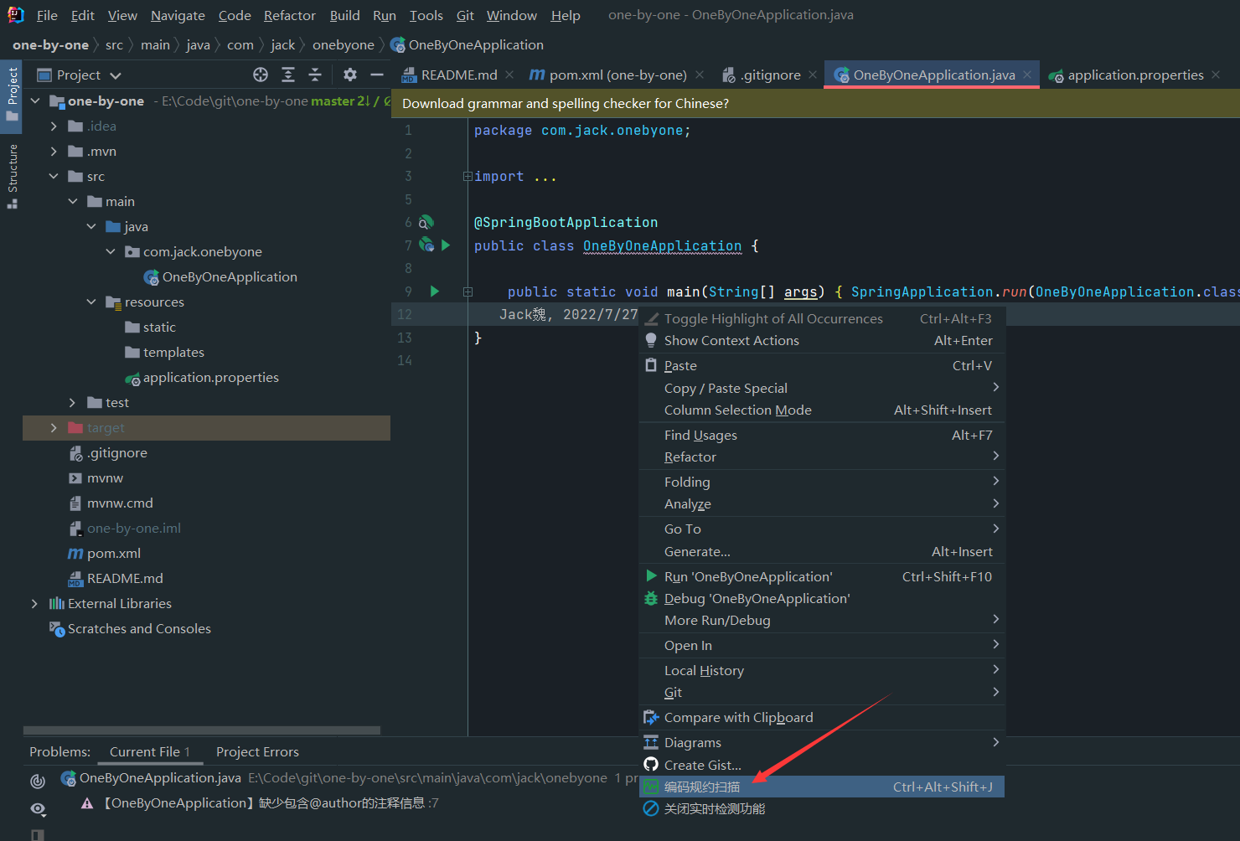Open OneByOneApplication.java from the Problems list
This screenshot has width=1240, height=841.
(x=159, y=778)
